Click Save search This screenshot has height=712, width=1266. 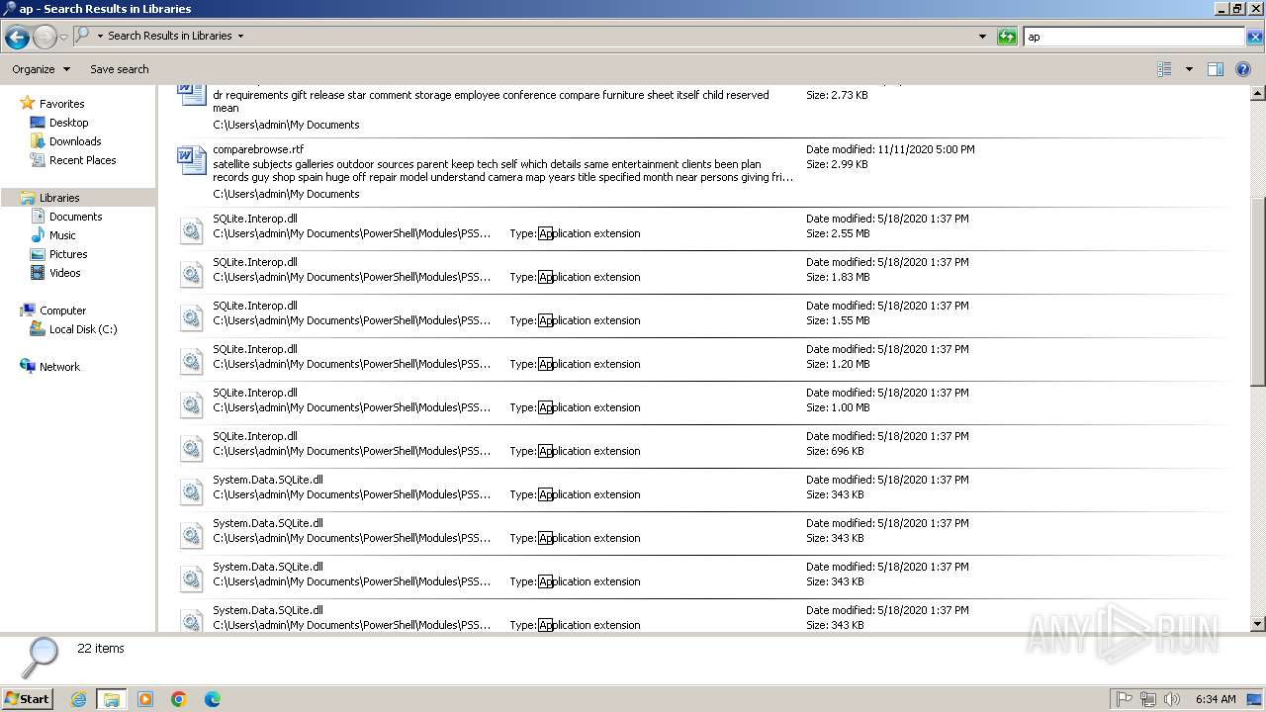(120, 69)
